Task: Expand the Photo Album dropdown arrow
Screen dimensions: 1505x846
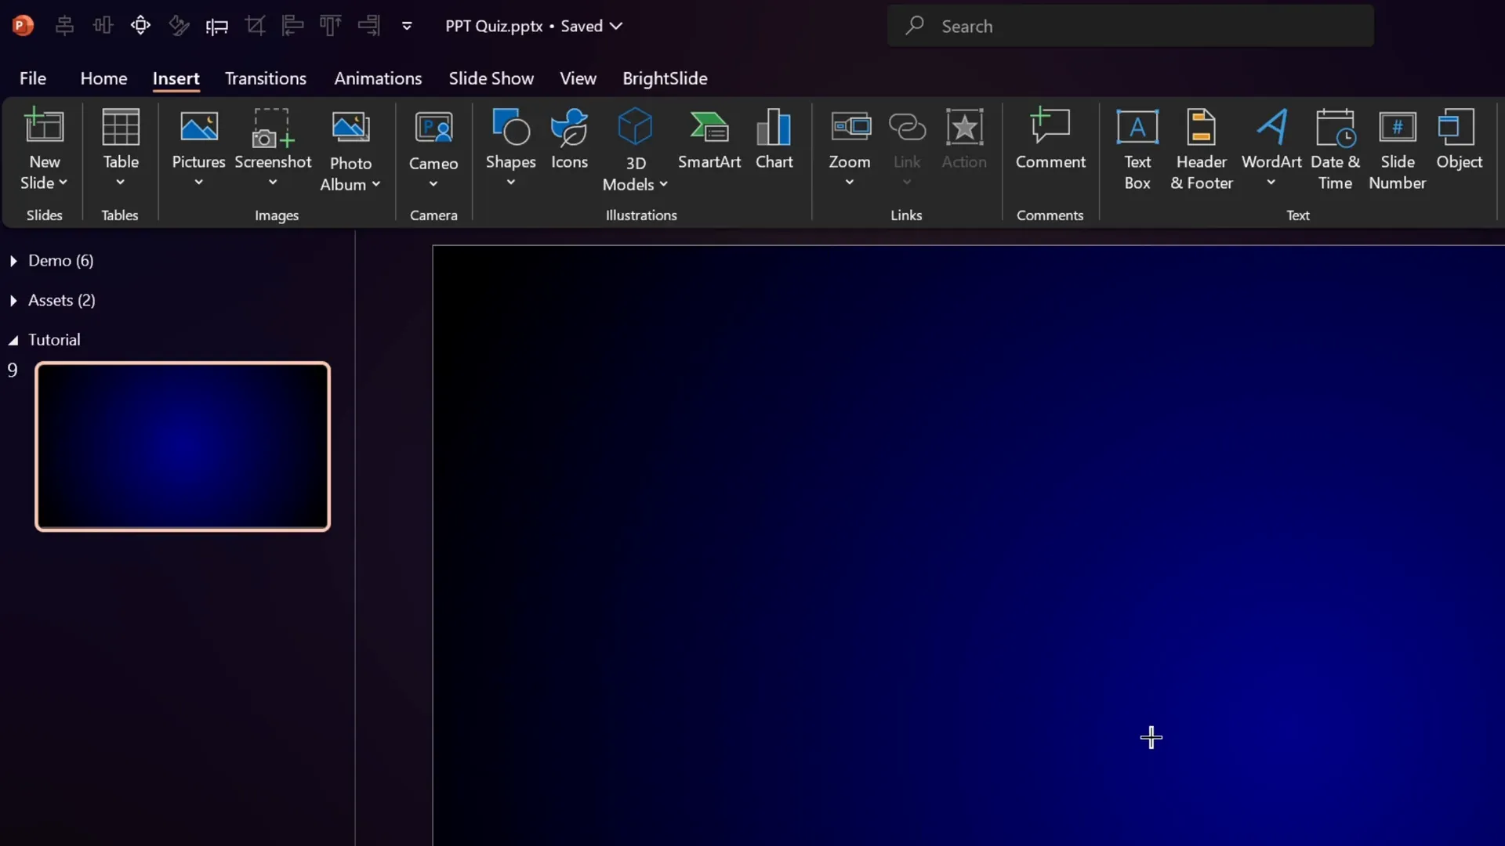Action: click(376, 184)
